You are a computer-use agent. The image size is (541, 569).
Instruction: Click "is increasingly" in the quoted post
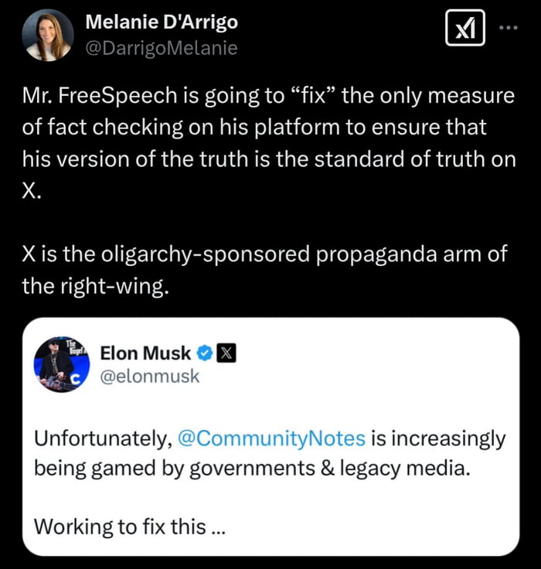click(x=438, y=438)
